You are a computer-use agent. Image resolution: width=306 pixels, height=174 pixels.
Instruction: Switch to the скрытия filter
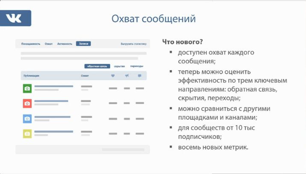tap(119, 66)
